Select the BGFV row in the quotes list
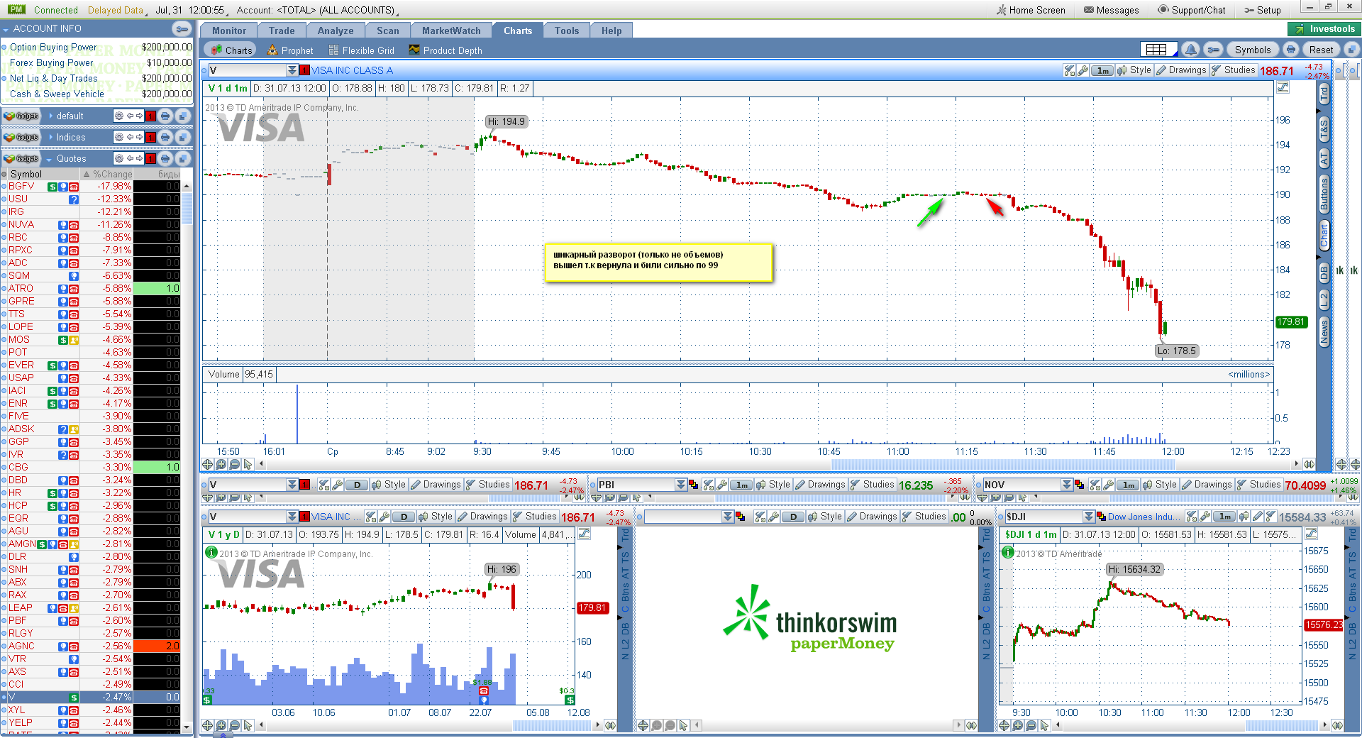This screenshot has height=738, width=1362. click(91, 187)
